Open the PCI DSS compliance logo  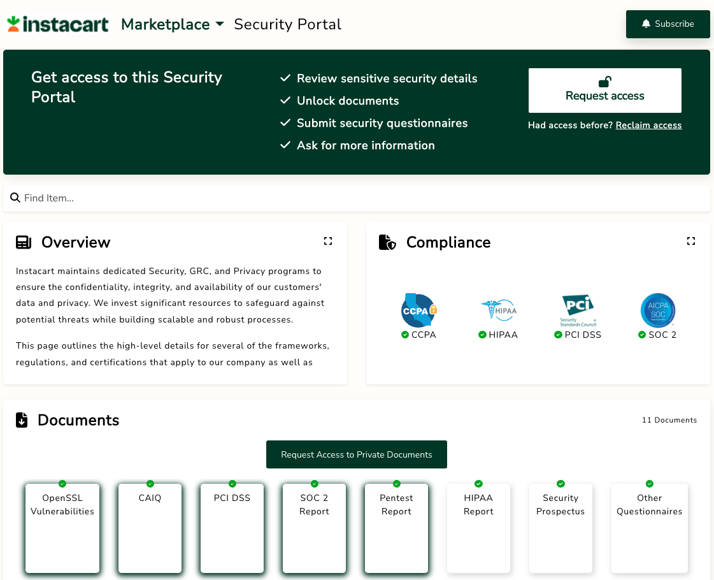[578, 310]
